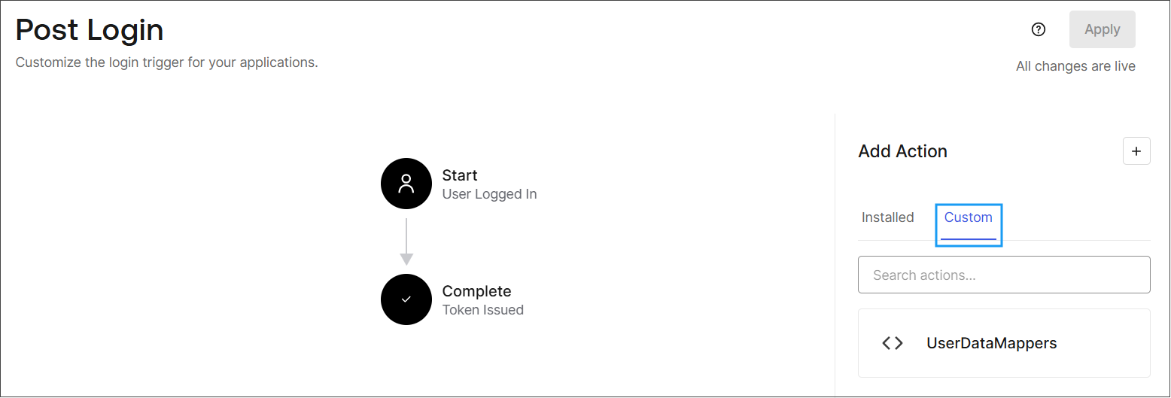
Task: Focus the Search actions field
Action: [1004, 275]
